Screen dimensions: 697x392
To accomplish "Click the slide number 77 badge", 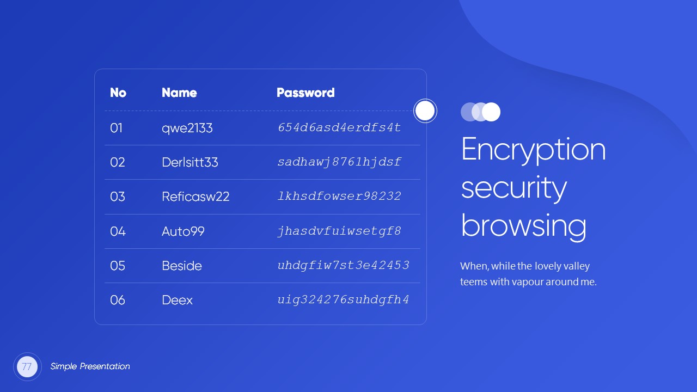I will pos(27,366).
